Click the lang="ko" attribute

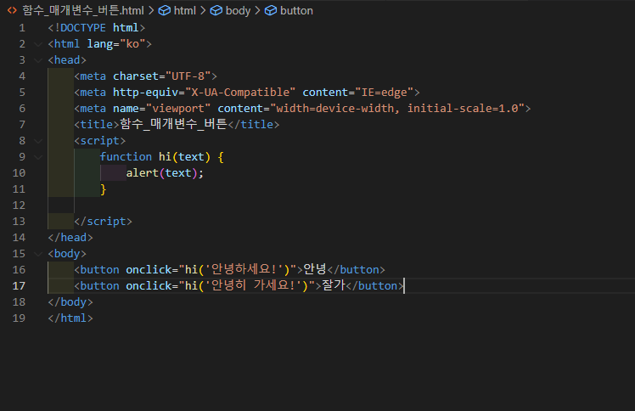pos(116,43)
